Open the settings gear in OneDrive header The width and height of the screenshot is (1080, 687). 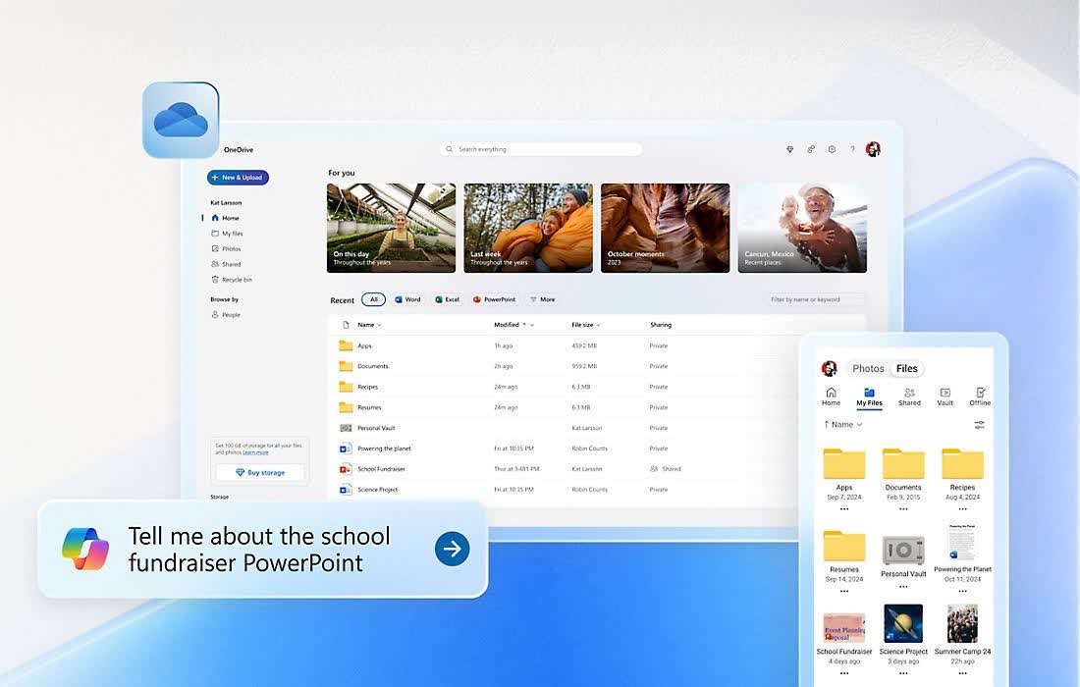[832, 149]
